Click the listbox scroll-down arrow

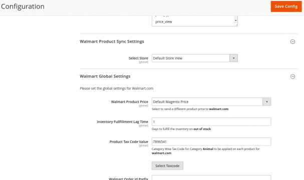pyautogui.click(x=236, y=20)
